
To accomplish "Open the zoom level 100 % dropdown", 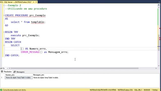I will [x=7, y=69].
